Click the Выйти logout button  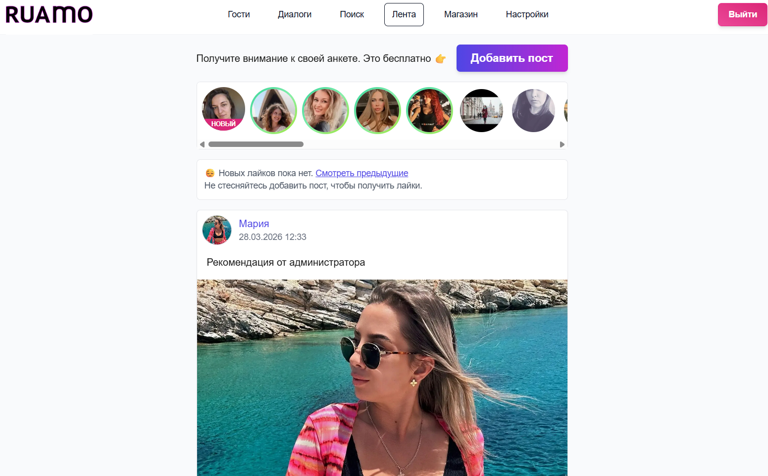tap(742, 14)
